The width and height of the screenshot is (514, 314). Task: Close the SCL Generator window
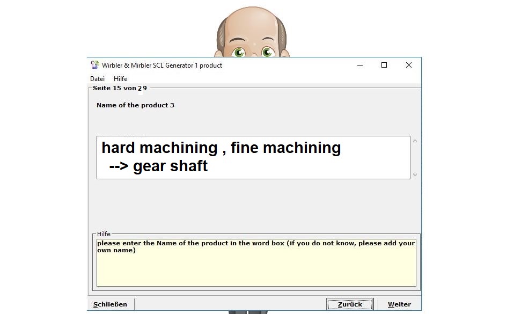pos(409,65)
